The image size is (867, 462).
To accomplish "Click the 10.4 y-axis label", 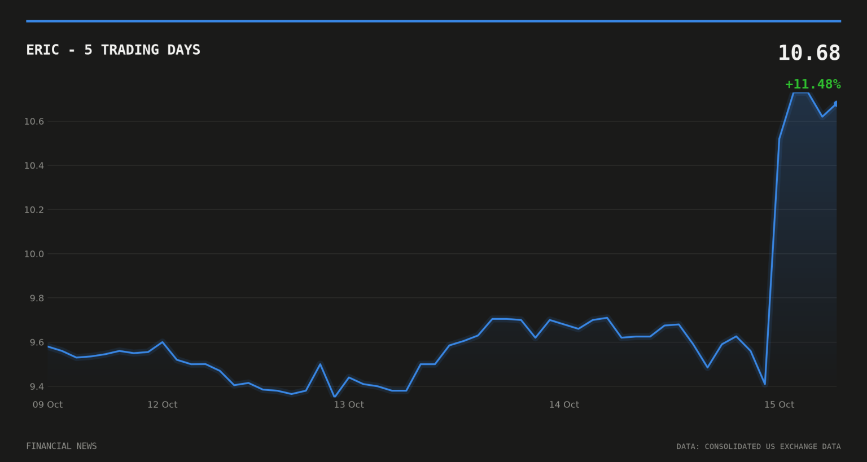I will (x=34, y=165).
